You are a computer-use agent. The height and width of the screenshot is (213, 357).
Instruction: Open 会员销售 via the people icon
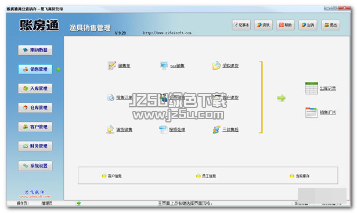tap(163, 98)
